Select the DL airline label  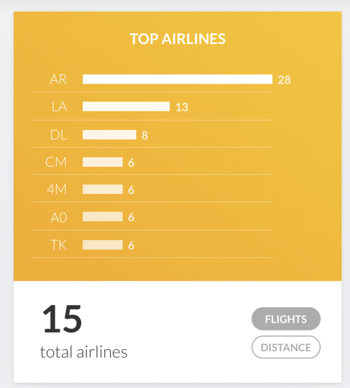[58, 135]
